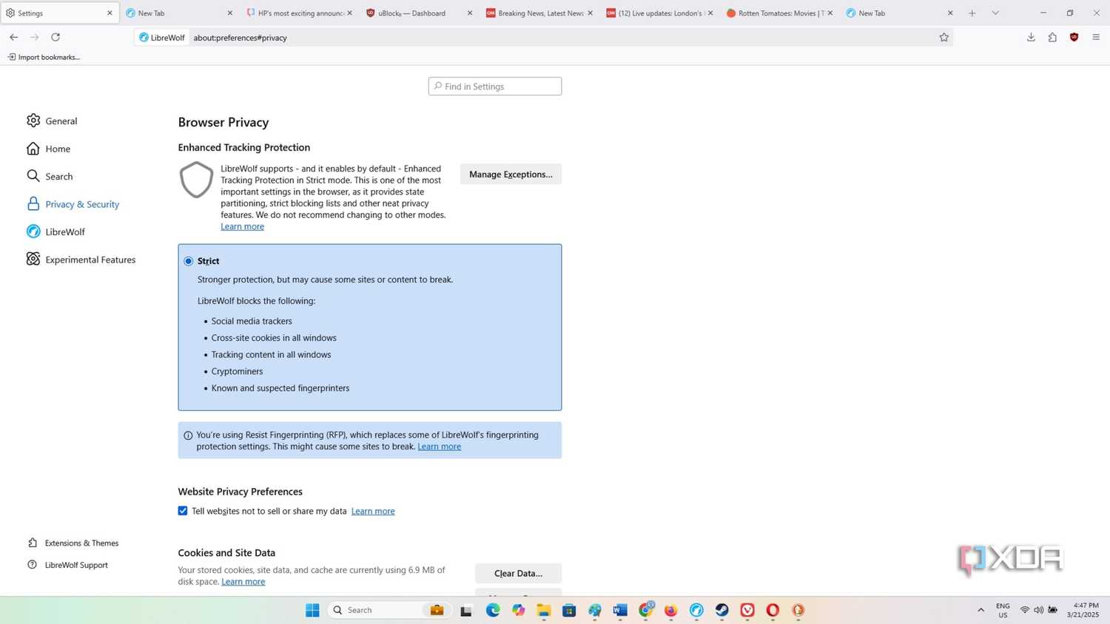
Task: Reload the current page
Action: point(55,37)
